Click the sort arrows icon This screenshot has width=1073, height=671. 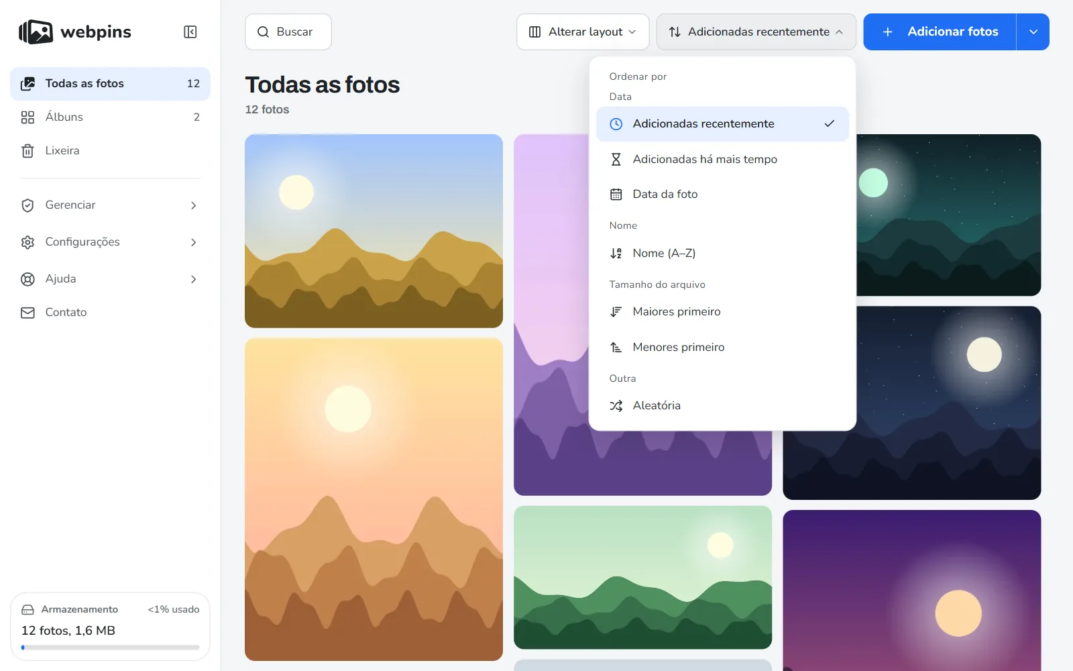(675, 32)
